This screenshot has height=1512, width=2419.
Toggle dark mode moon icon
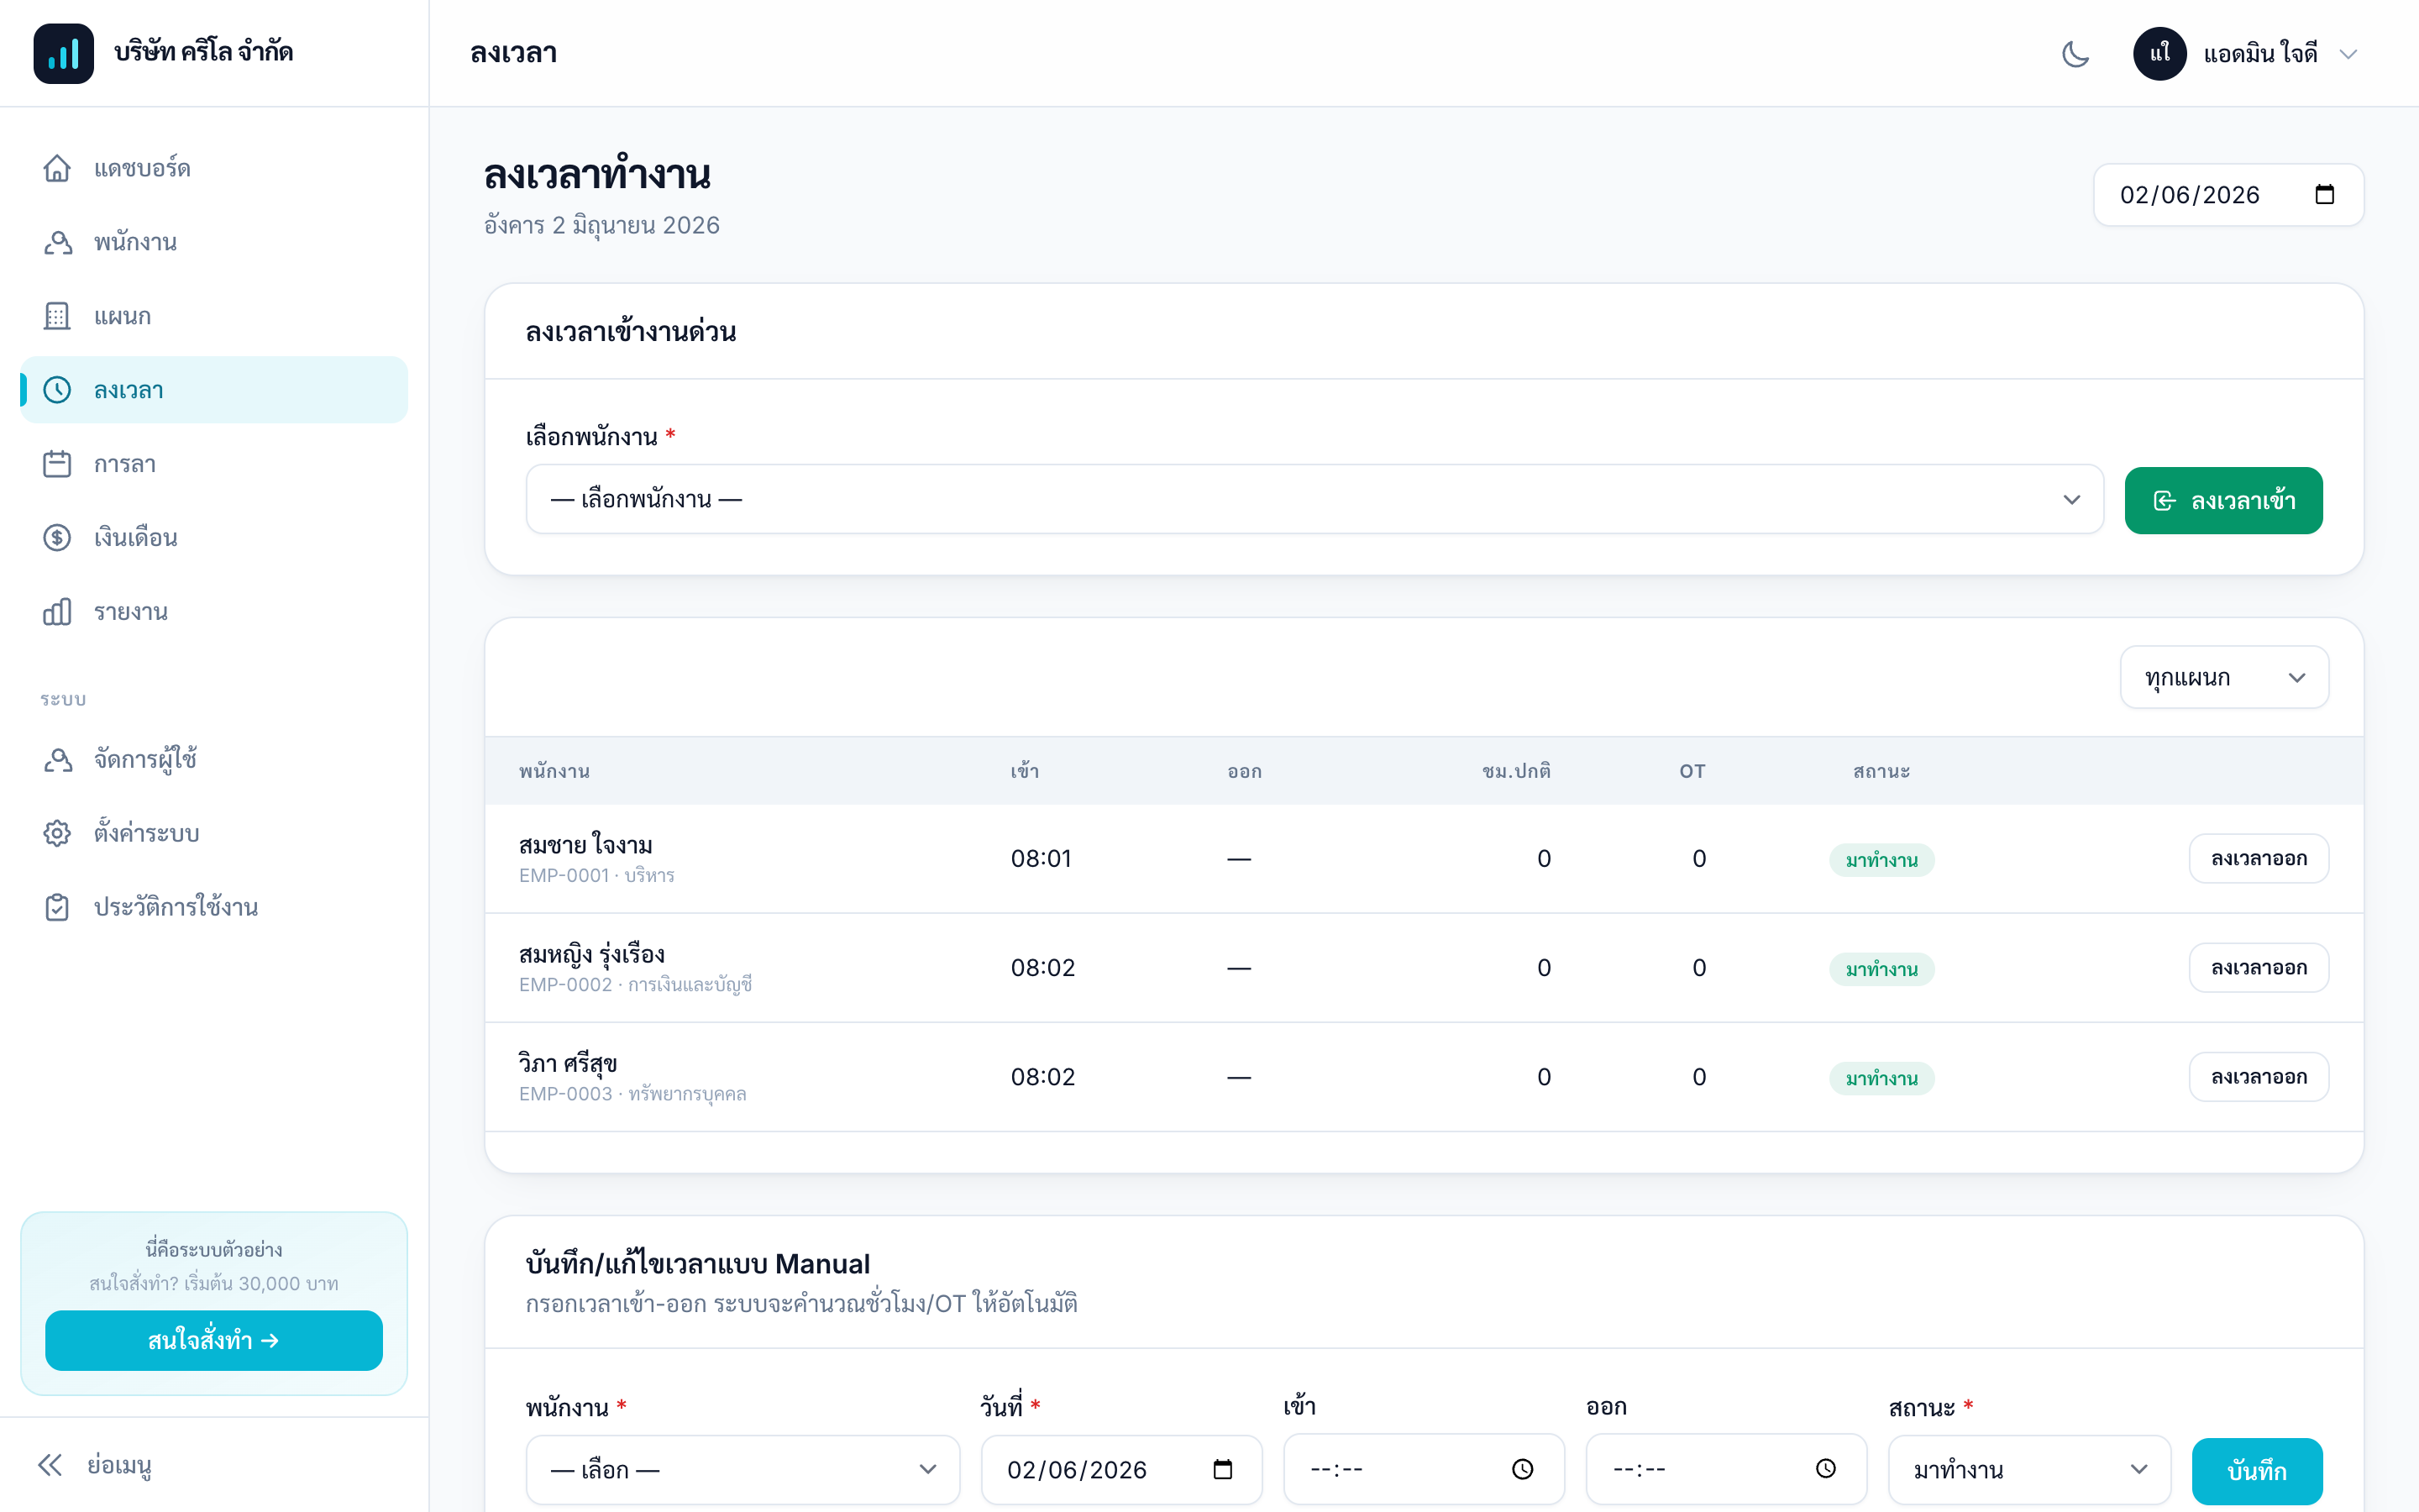pyautogui.click(x=2075, y=53)
